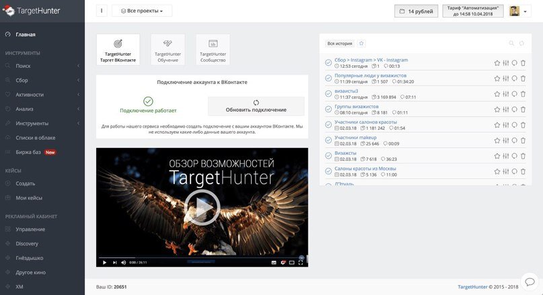Toggle check circle for 'Группы визажистов'
The height and width of the screenshot is (295, 543).
[328, 109]
